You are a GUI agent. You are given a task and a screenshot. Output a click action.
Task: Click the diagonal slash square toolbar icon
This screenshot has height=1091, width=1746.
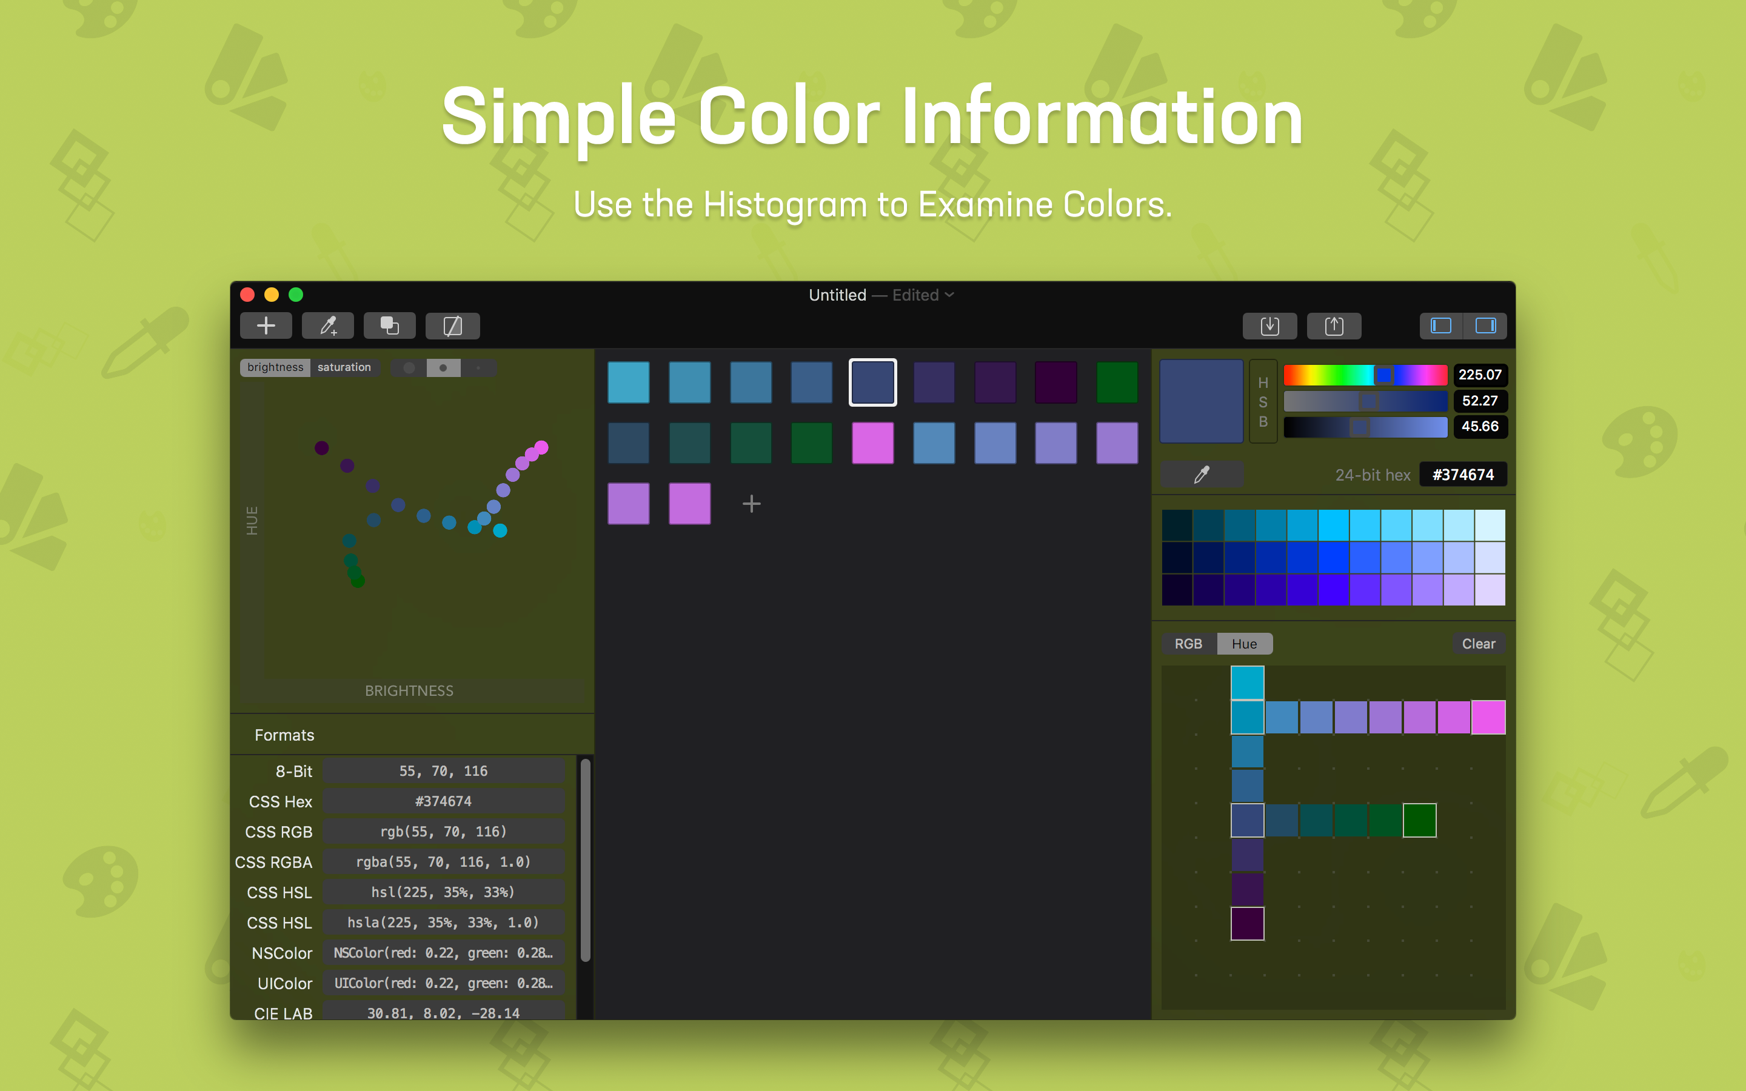pos(452,326)
